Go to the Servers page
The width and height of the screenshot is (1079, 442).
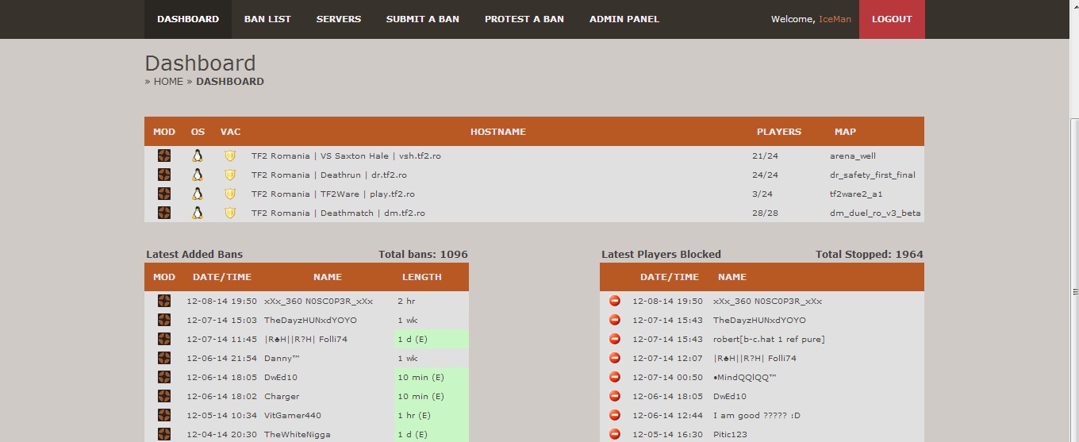[338, 19]
